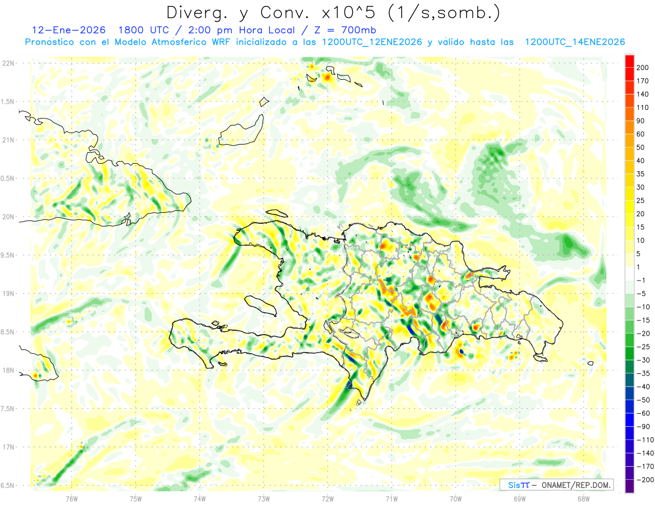The image size is (655, 506).
Task: Click the 7.5N latitude label
Action: click(x=8, y=409)
